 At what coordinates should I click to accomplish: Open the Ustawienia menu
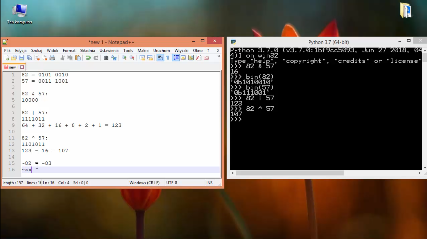click(x=109, y=51)
